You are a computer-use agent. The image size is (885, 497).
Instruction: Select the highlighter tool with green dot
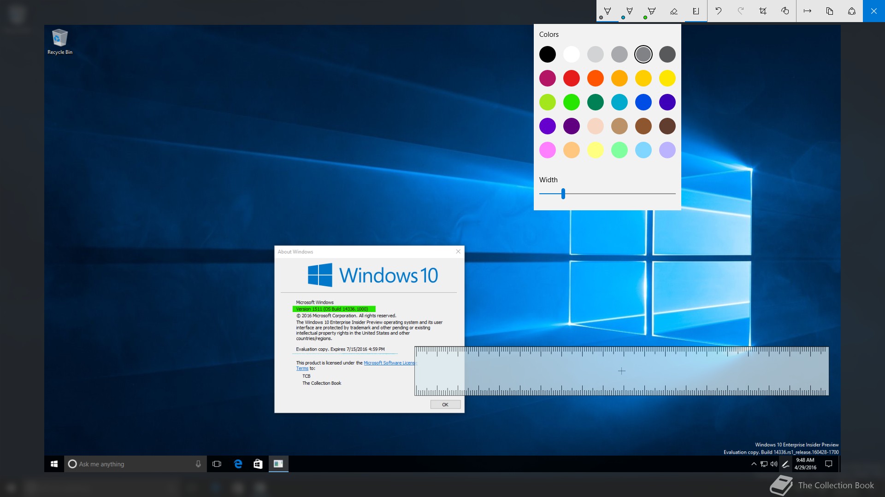[652, 11]
